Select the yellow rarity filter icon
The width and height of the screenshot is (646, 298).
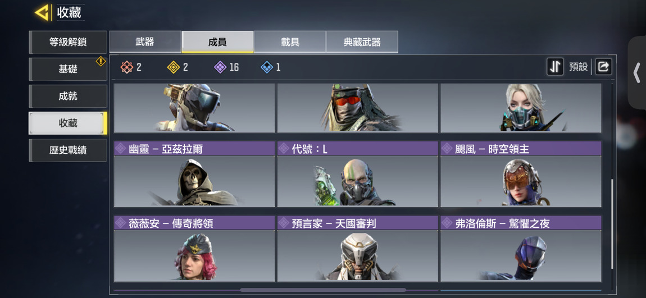(174, 67)
